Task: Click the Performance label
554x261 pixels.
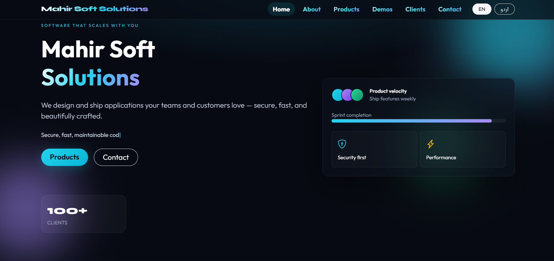Action: point(441,157)
